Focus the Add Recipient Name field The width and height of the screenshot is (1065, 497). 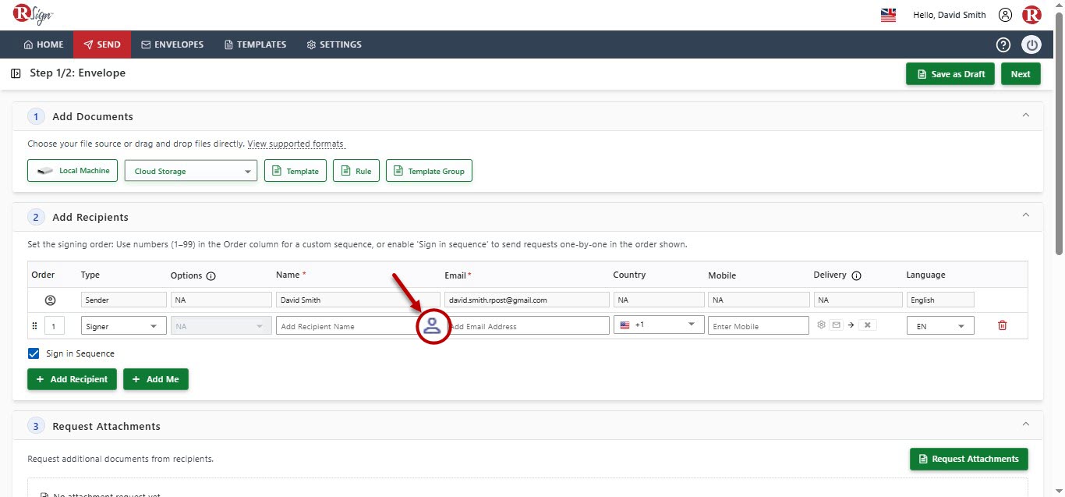point(347,326)
